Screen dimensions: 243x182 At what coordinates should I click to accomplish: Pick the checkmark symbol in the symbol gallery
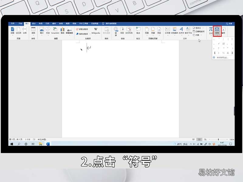click(x=219, y=44)
